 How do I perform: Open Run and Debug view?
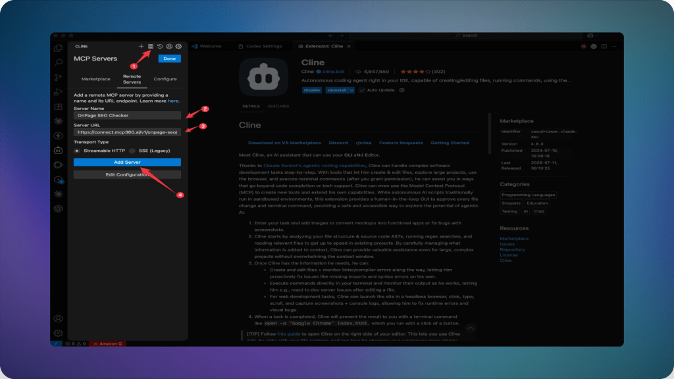[58, 92]
